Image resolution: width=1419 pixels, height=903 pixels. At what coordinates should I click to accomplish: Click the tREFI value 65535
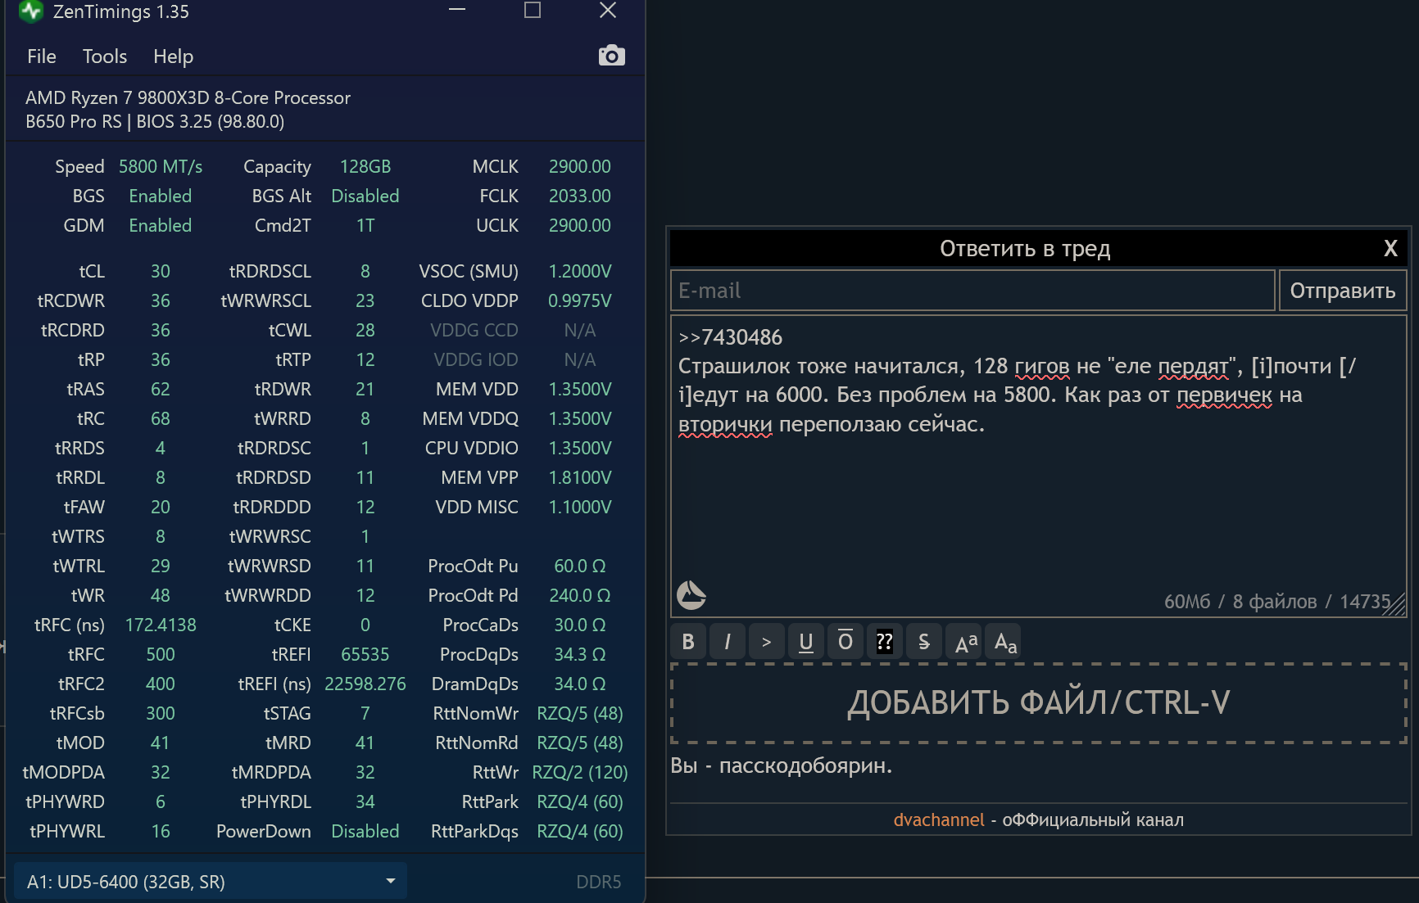coord(365,654)
